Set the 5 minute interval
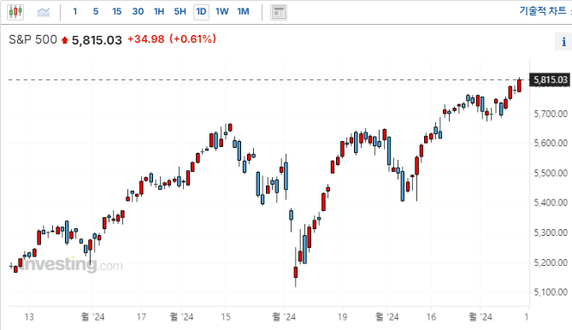572x330 pixels. [96, 12]
